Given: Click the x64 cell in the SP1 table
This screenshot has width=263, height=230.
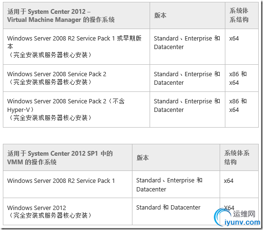Looking at the screenshot, I should (239, 184).
